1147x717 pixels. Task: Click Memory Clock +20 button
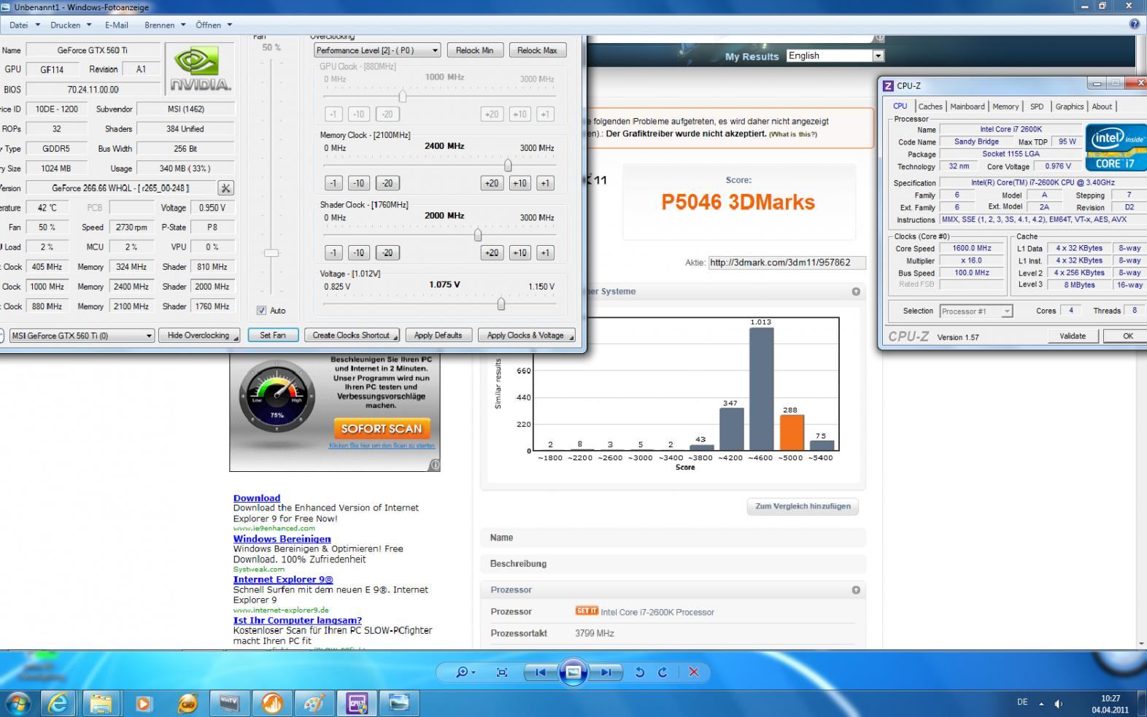(492, 183)
